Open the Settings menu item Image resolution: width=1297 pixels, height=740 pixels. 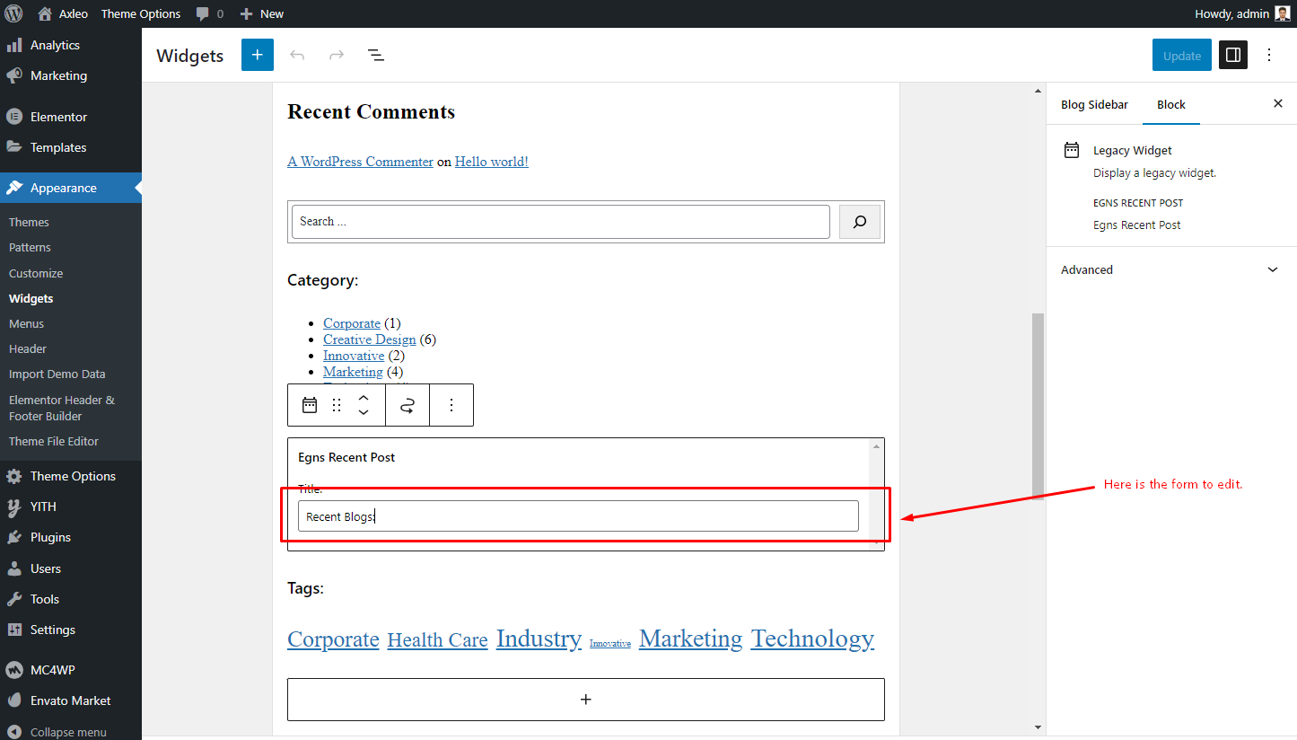coord(70,630)
